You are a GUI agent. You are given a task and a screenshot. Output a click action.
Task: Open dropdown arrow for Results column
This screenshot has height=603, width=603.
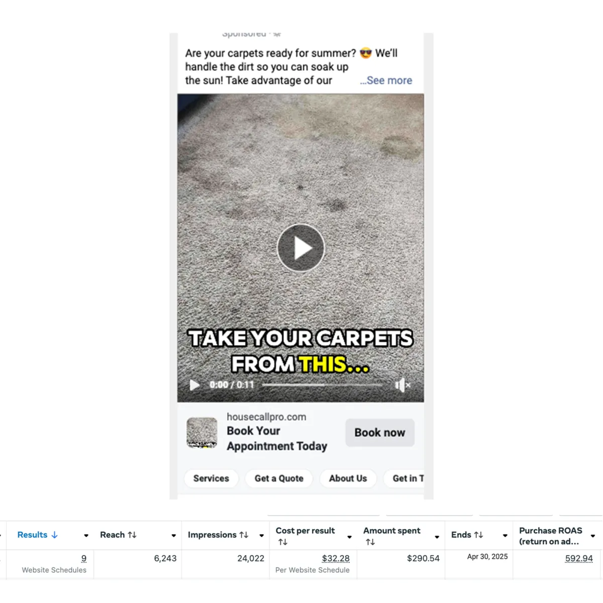(86, 536)
